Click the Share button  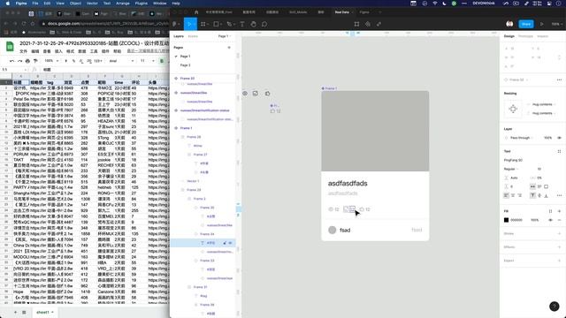pos(526,24)
